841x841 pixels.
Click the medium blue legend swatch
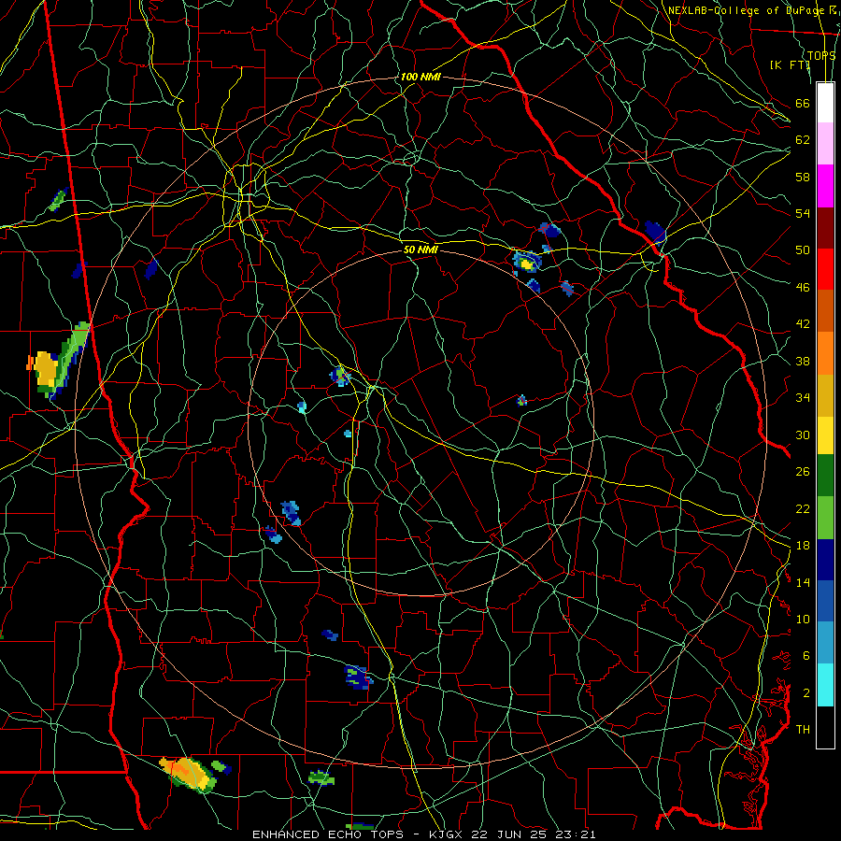coord(825,601)
